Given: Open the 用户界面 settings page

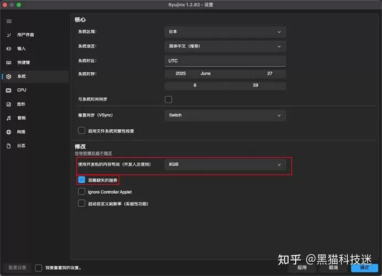Looking at the screenshot, I should [x=35, y=35].
